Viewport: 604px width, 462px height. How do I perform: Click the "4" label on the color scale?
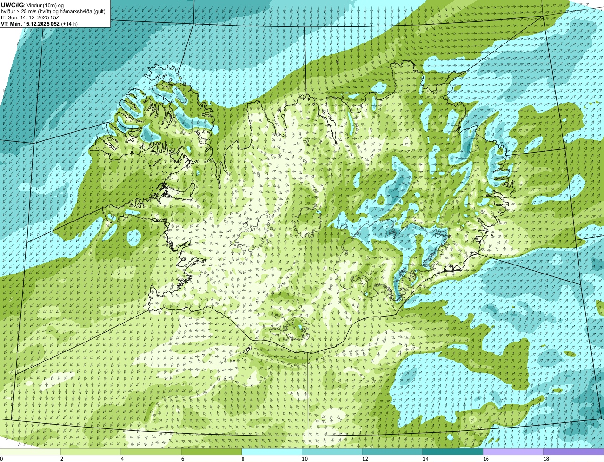point(122,459)
